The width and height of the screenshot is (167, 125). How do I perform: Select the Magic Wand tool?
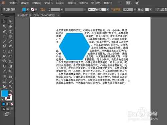pos(4,26)
